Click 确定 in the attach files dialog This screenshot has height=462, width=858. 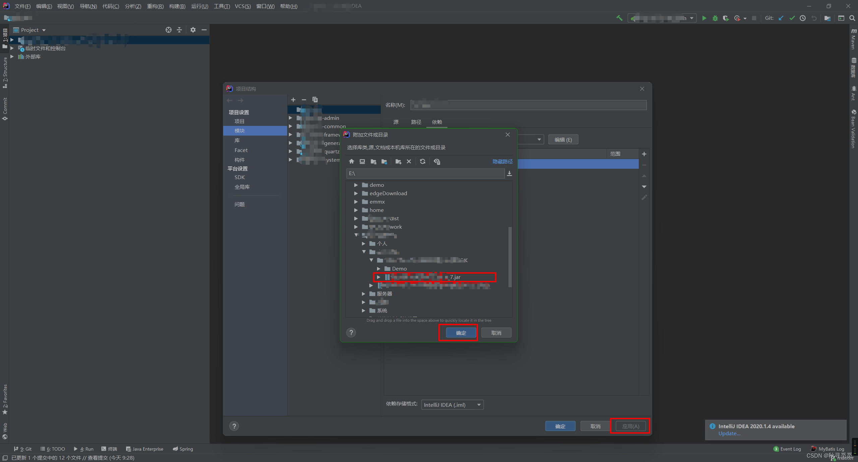click(461, 333)
